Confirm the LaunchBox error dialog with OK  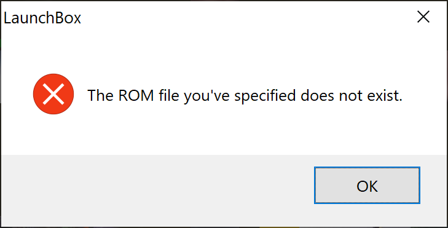[367, 186]
